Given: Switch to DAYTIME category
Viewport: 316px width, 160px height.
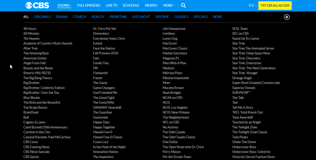Looking at the screenshot, I should point(162,17).
